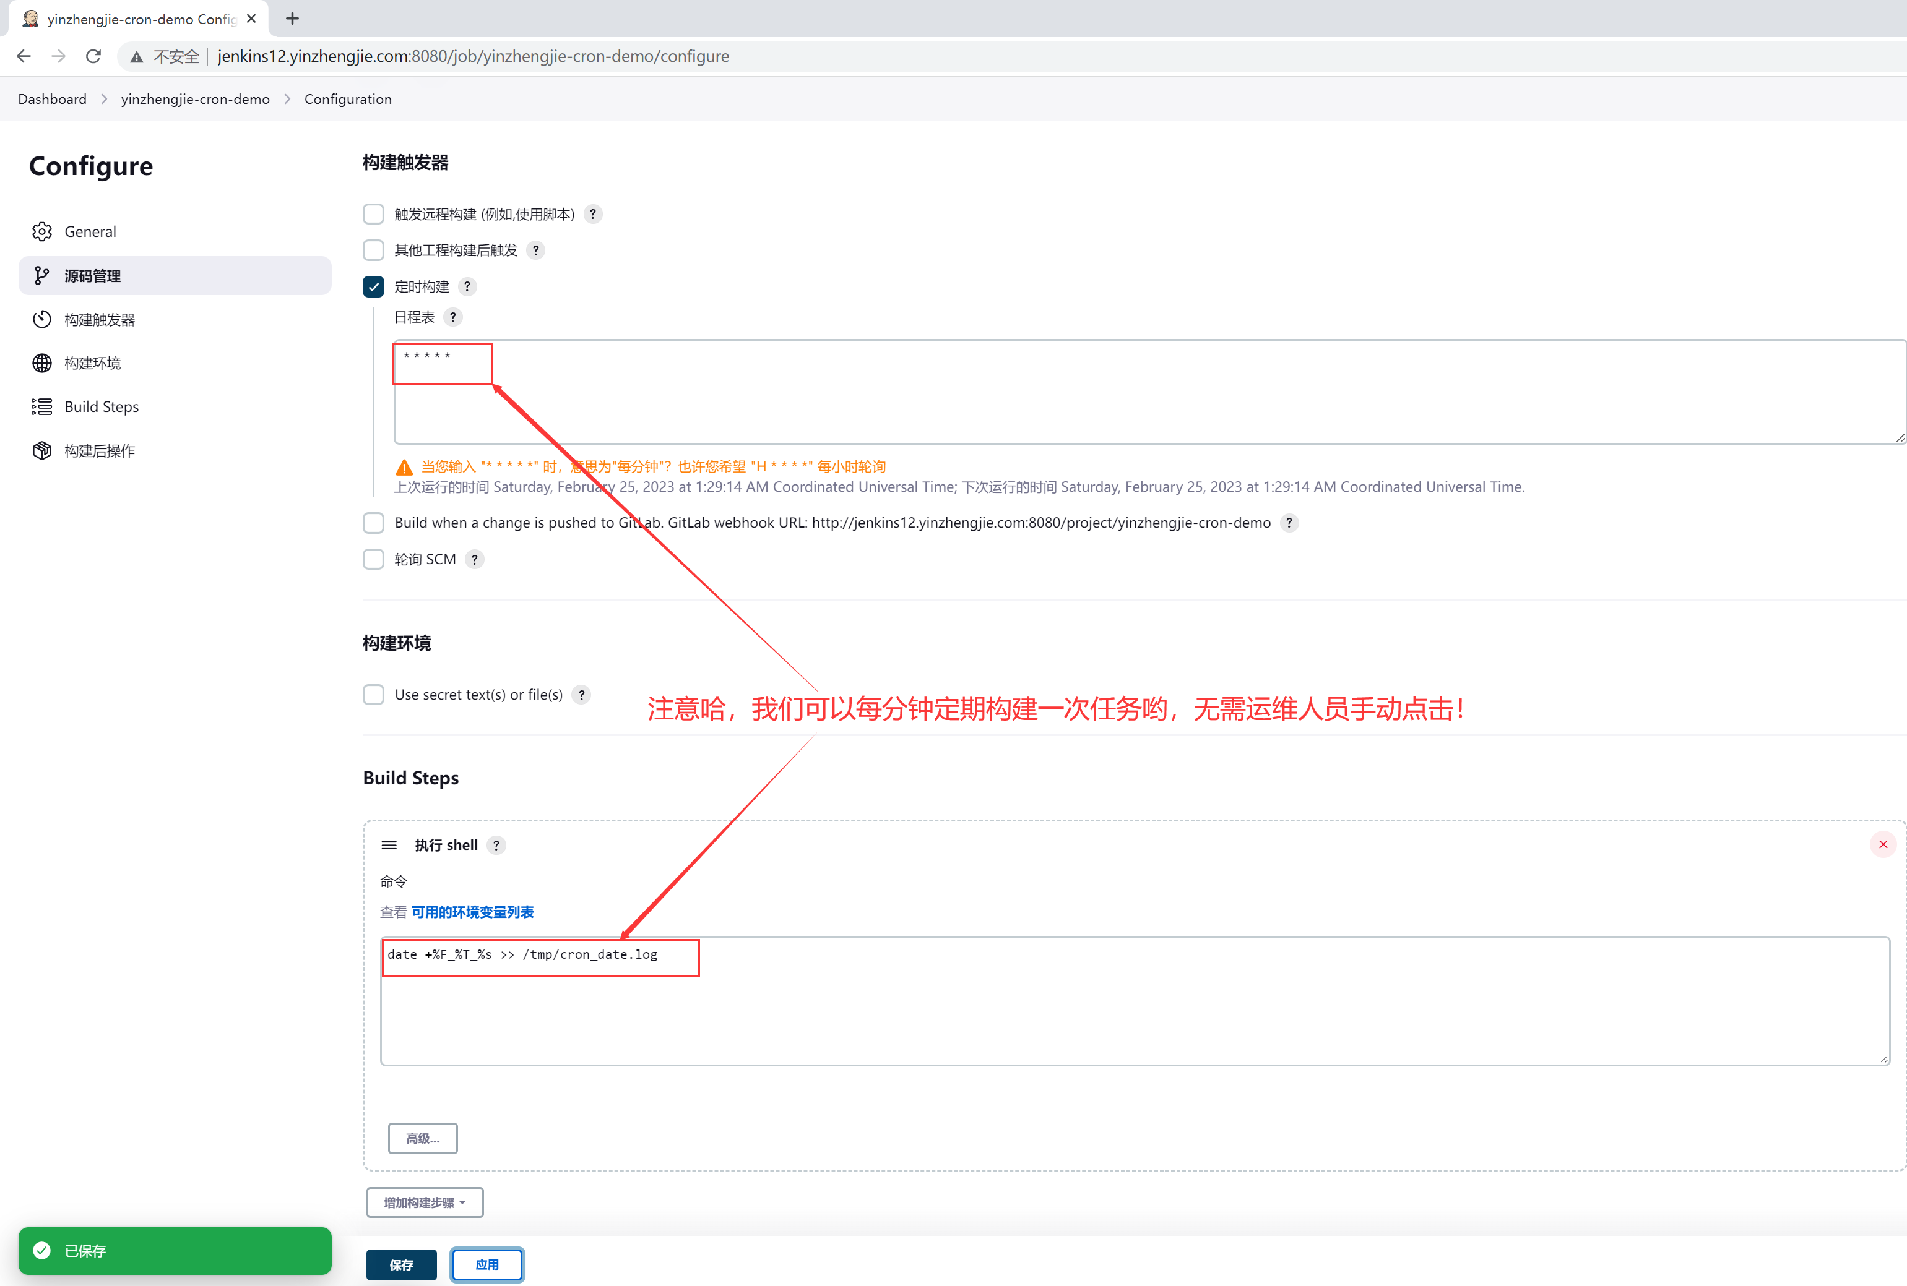Viewport: 1907px width, 1286px height.
Task: Uncheck the 定时构建 checkbox
Action: tap(373, 286)
